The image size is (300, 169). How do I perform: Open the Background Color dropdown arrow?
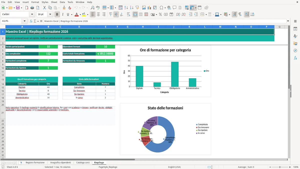click(x=87, y=15)
